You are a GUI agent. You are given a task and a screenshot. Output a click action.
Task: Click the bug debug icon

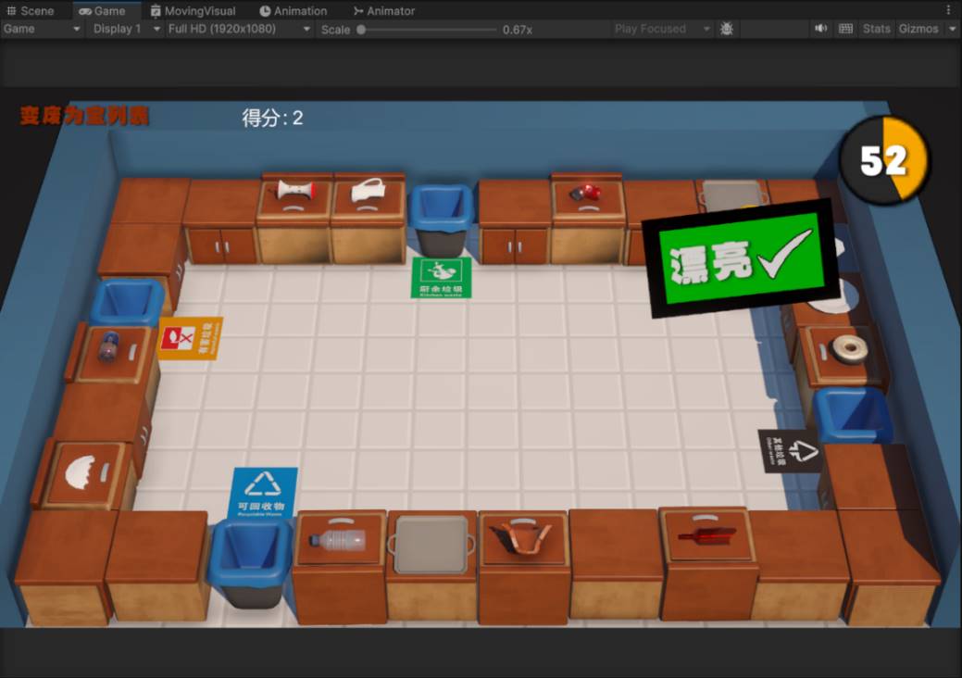coord(727,29)
